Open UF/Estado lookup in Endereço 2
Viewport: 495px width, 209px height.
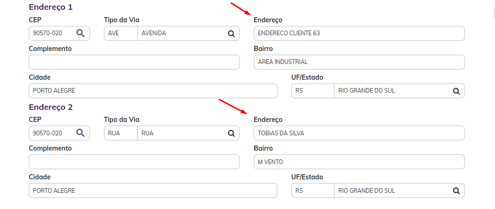(x=456, y=191)
